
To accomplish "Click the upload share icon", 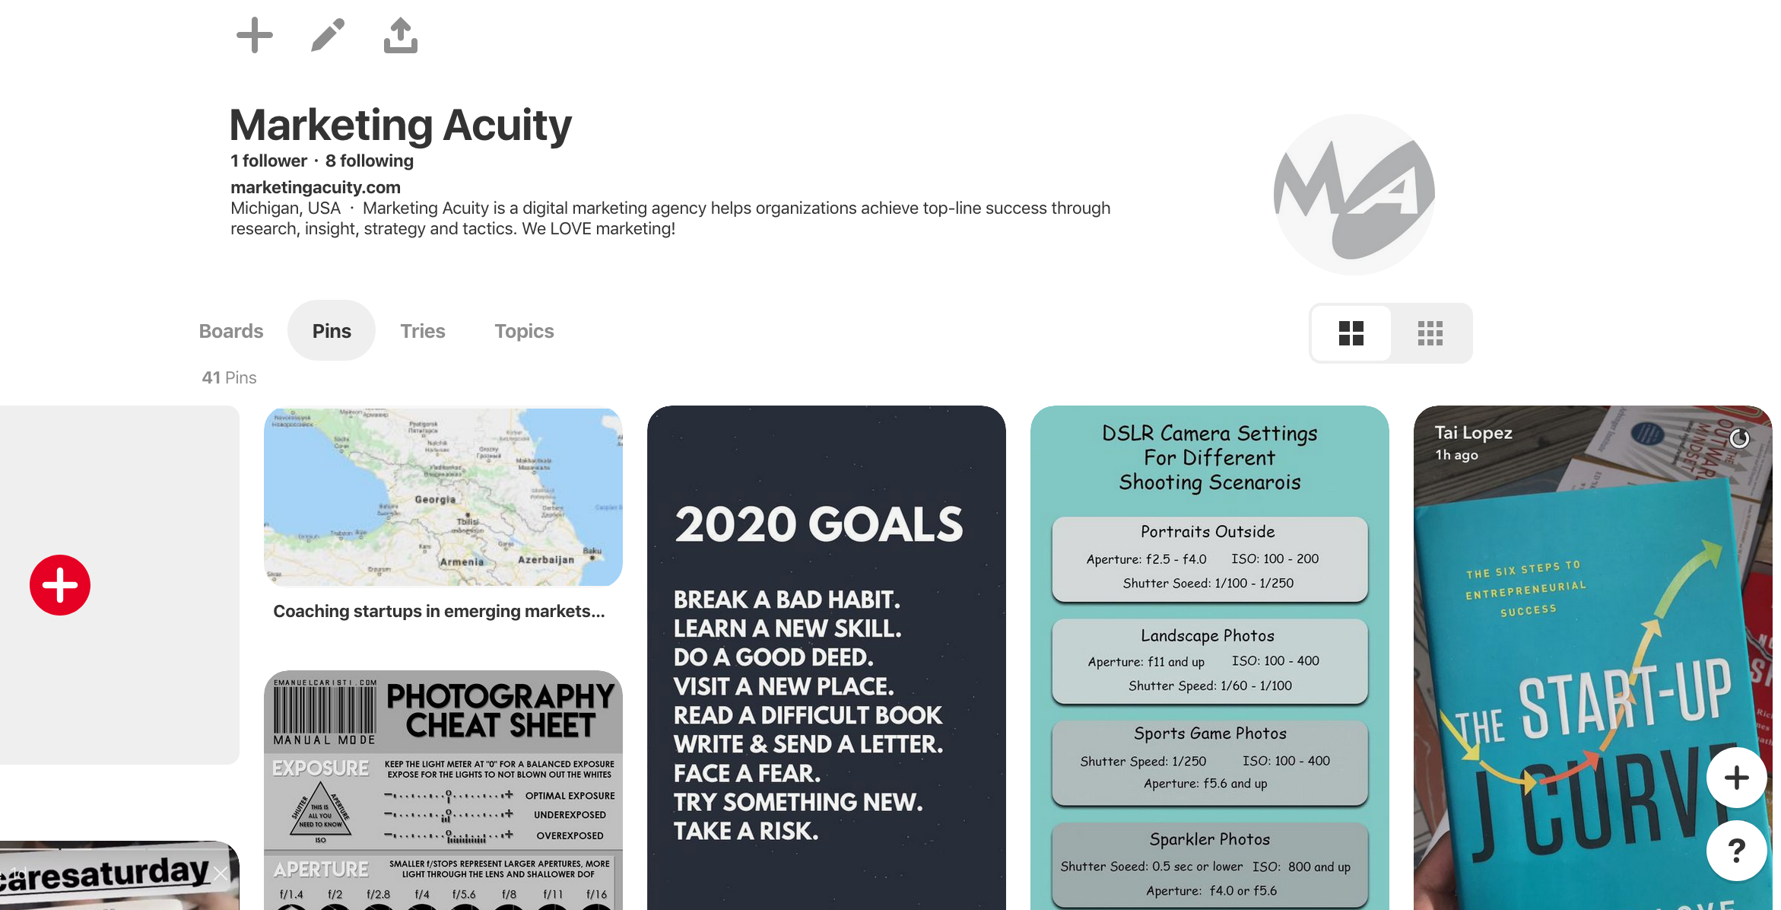I will tap(400, 37).
